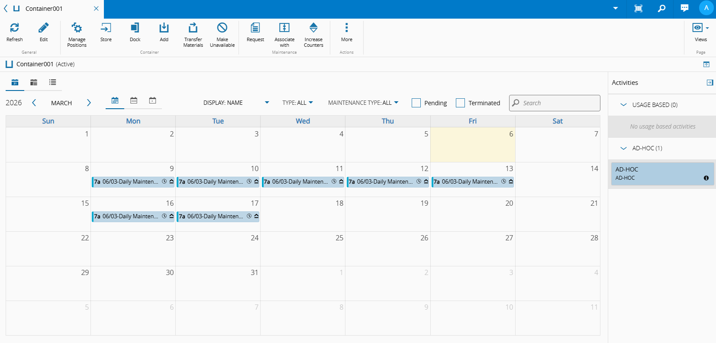This screenshot has height=343, width=716.
Task: Go to next month arrow
Action: pyautogui.click(x=89, y=103)
